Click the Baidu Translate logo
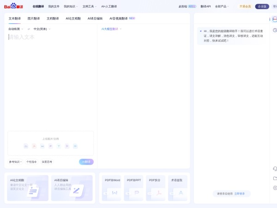 coord(13,6)
